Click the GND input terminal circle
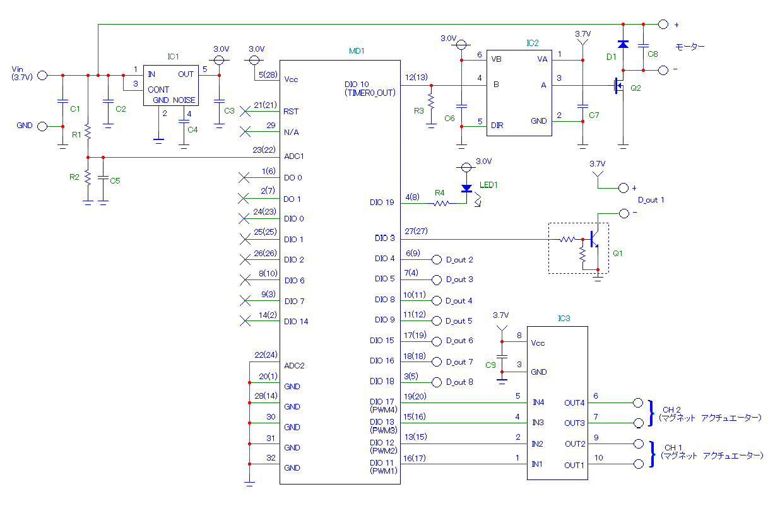 42,126
